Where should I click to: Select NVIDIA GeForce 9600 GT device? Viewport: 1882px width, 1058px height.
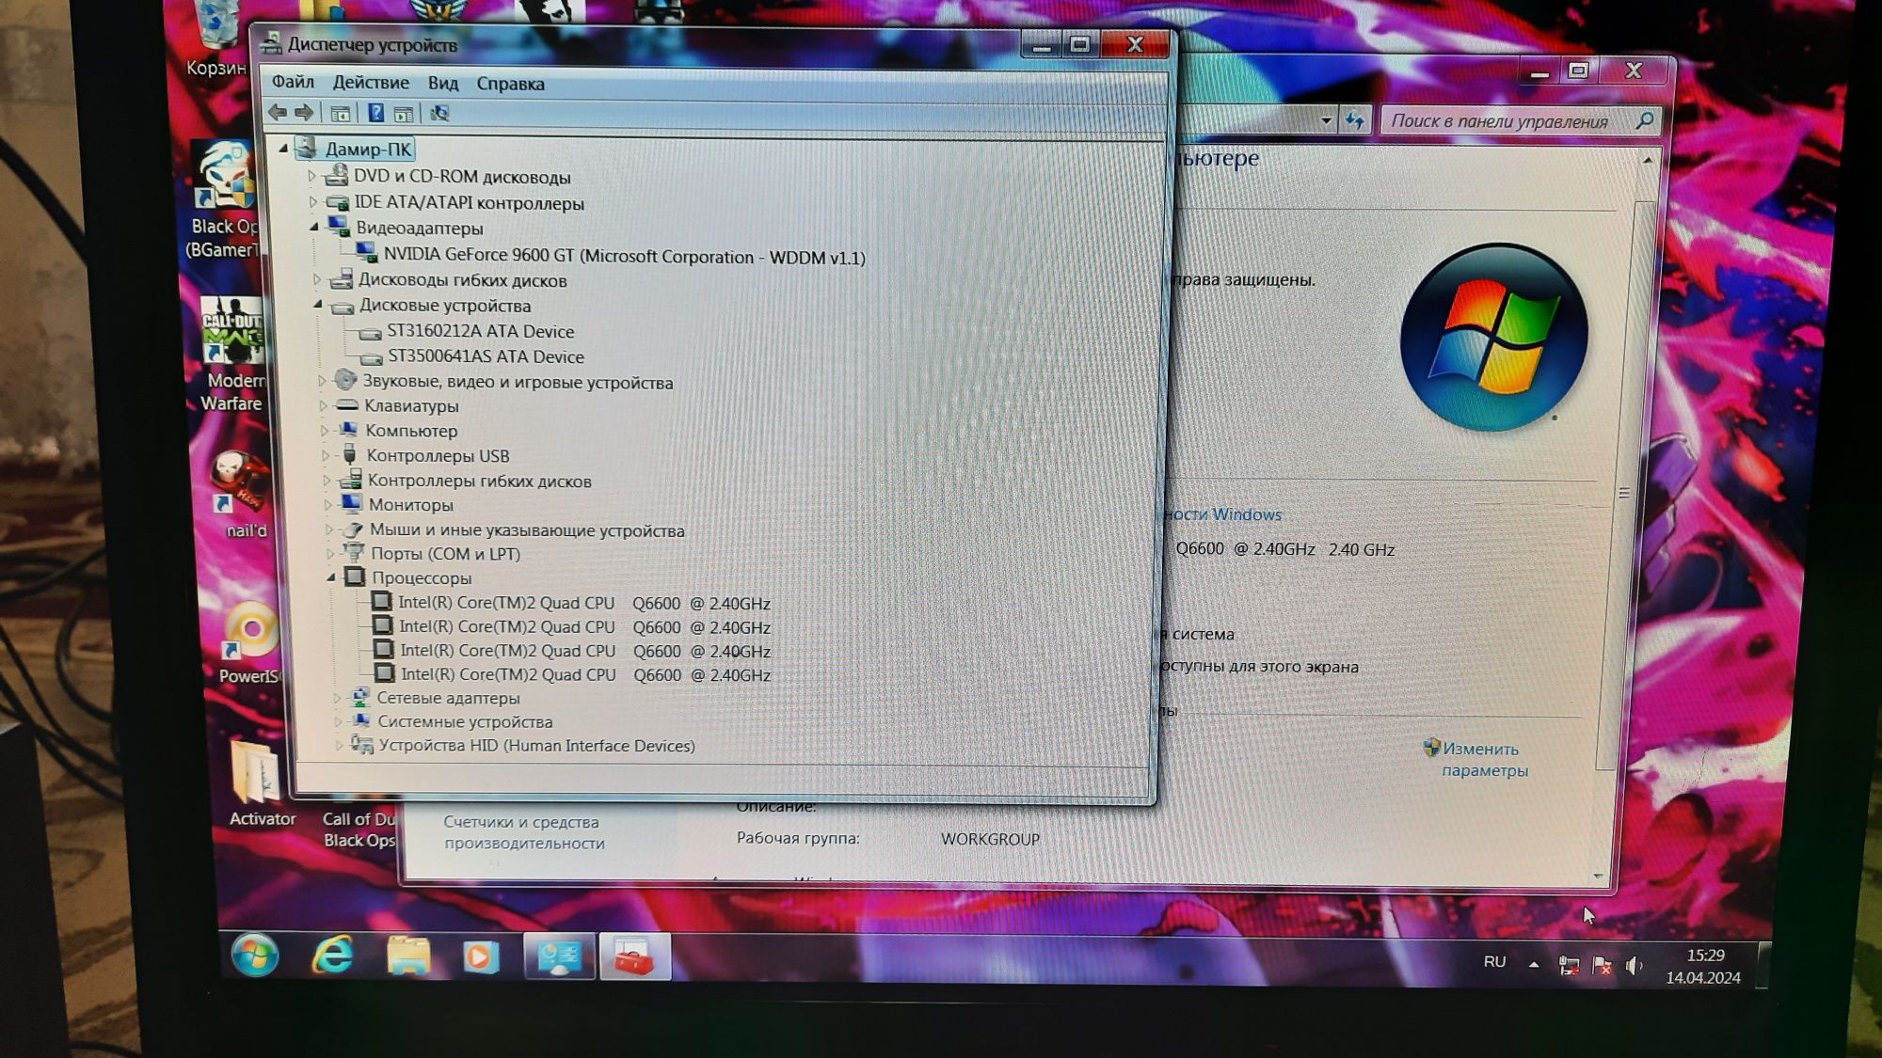pyautogui.click(x=624, y=256)
